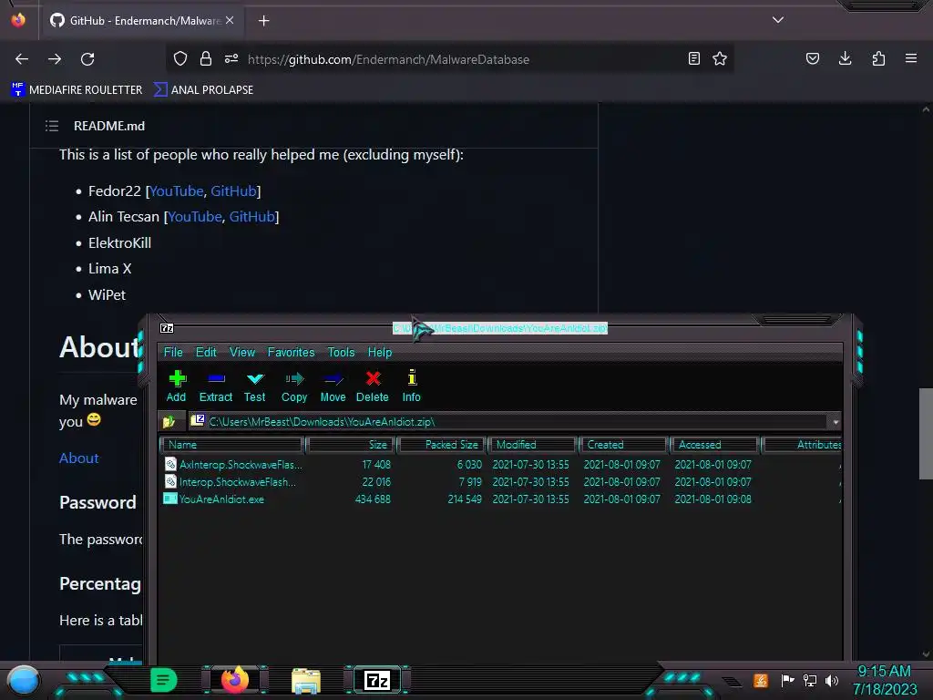
Task: Click the Move toolbar icon
Action: click(333, 386)
